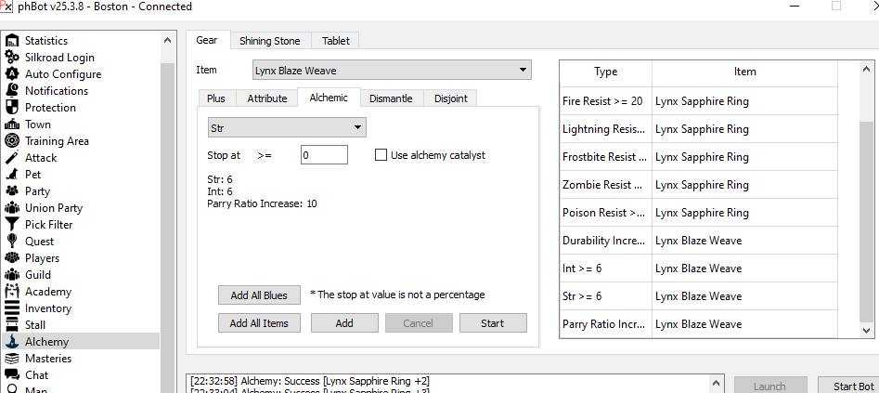This screenshot has width=879, height=393.
Task: Open the Str attribute dropdown
Action: click(287, 127)
